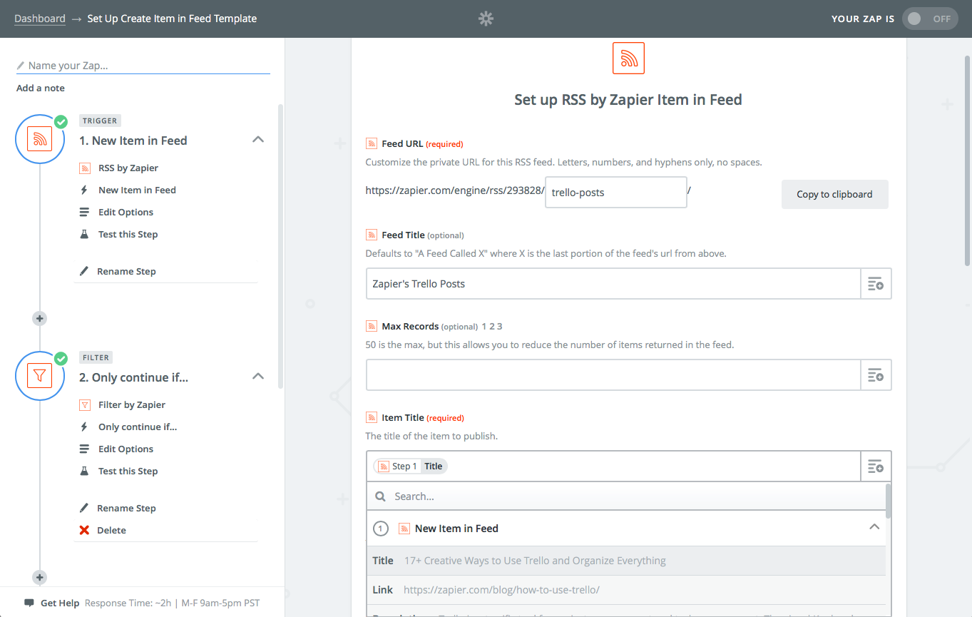Click Add a note
Viewport: 972px width, 617px height.
(41, 88)
